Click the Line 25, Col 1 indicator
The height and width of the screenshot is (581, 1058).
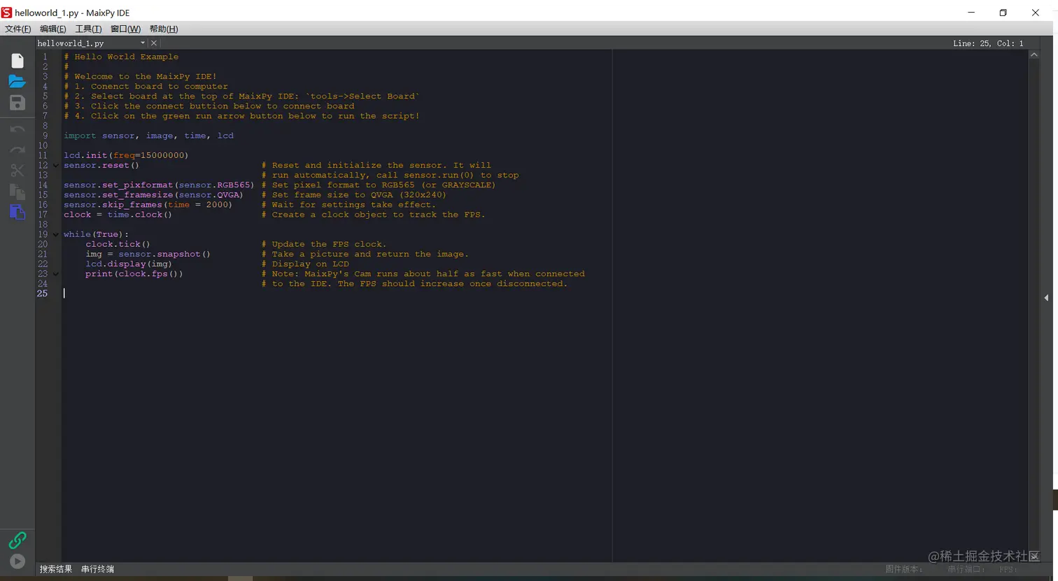click(x=988, y=43)
